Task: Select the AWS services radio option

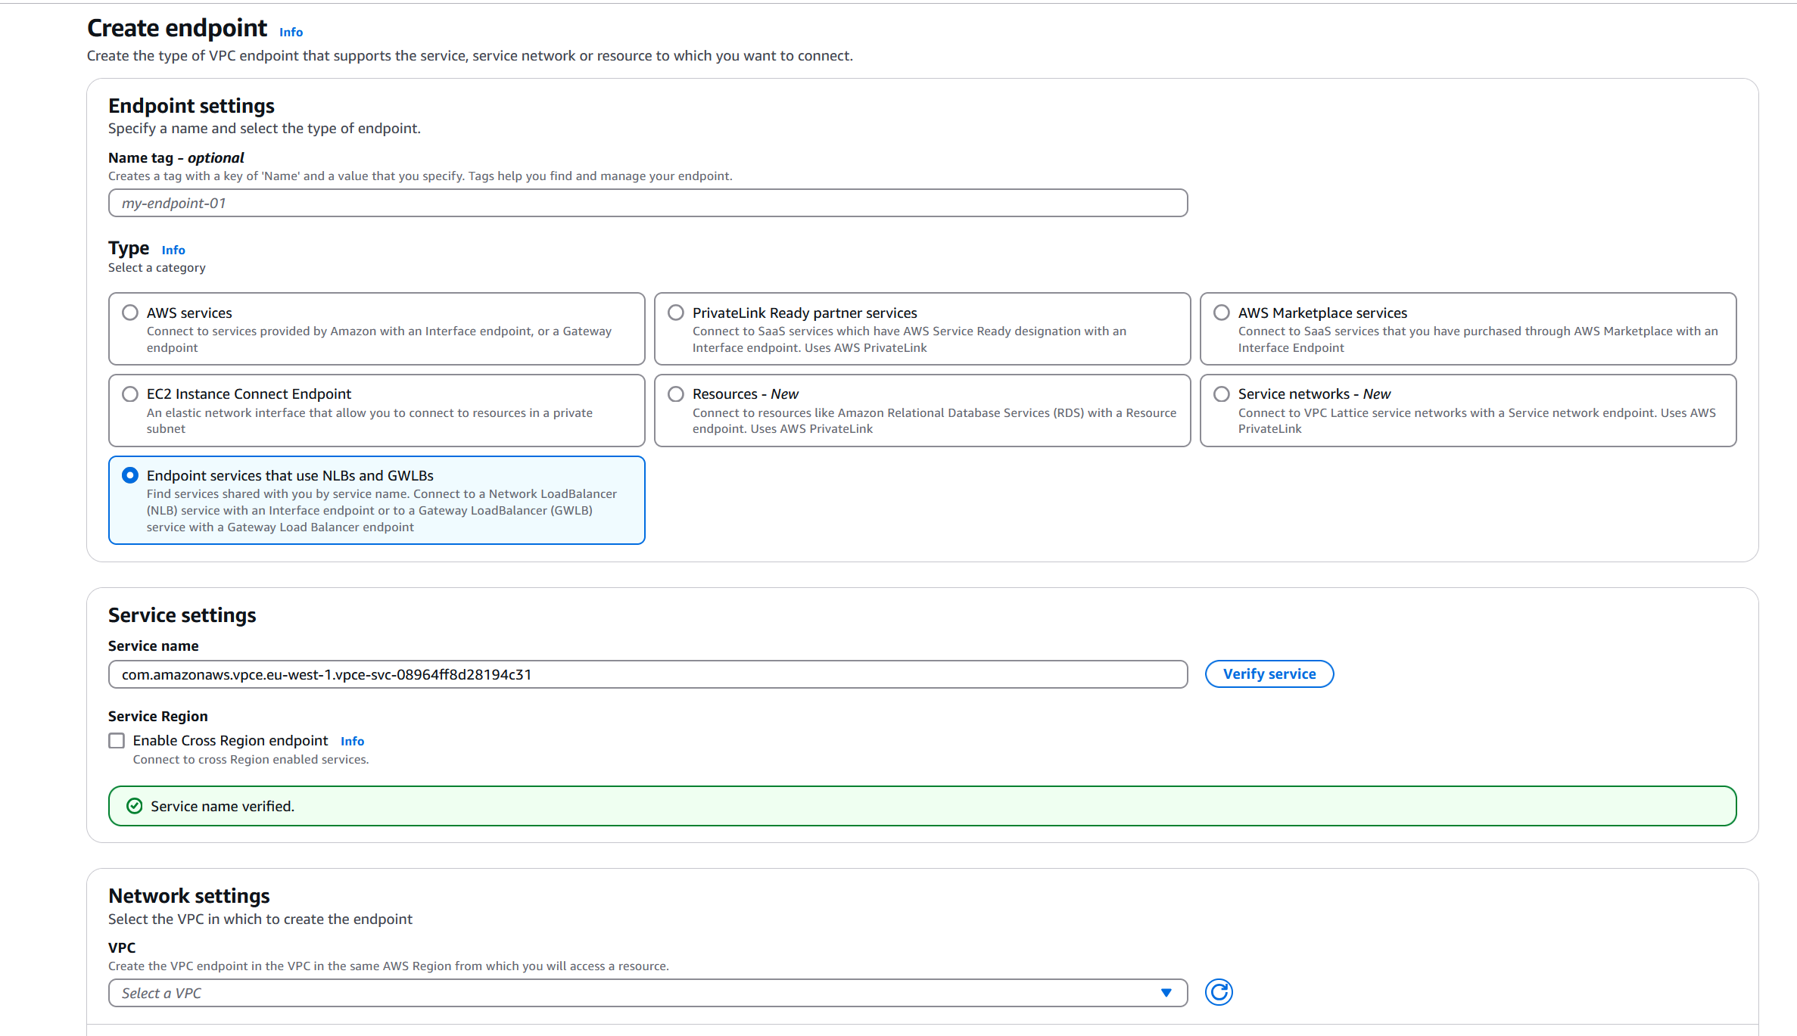Action: [x=130, y=313]
